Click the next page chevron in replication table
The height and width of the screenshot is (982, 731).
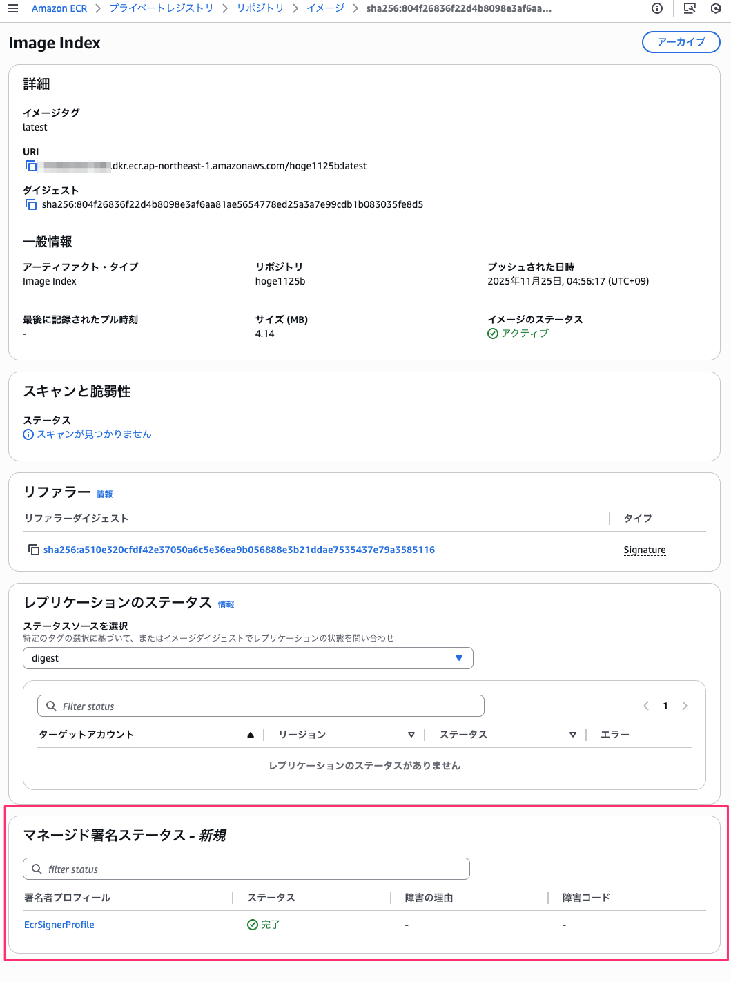point(685,706)
